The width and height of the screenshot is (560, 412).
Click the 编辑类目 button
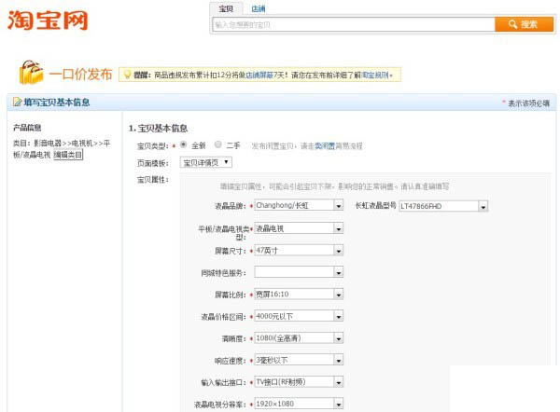[x=68, y=155]
